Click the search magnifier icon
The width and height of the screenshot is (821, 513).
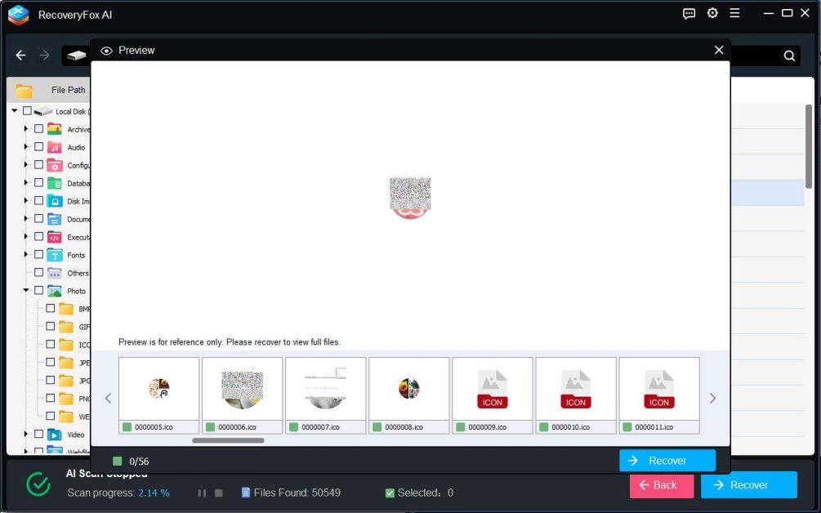(x=789, y=56)
